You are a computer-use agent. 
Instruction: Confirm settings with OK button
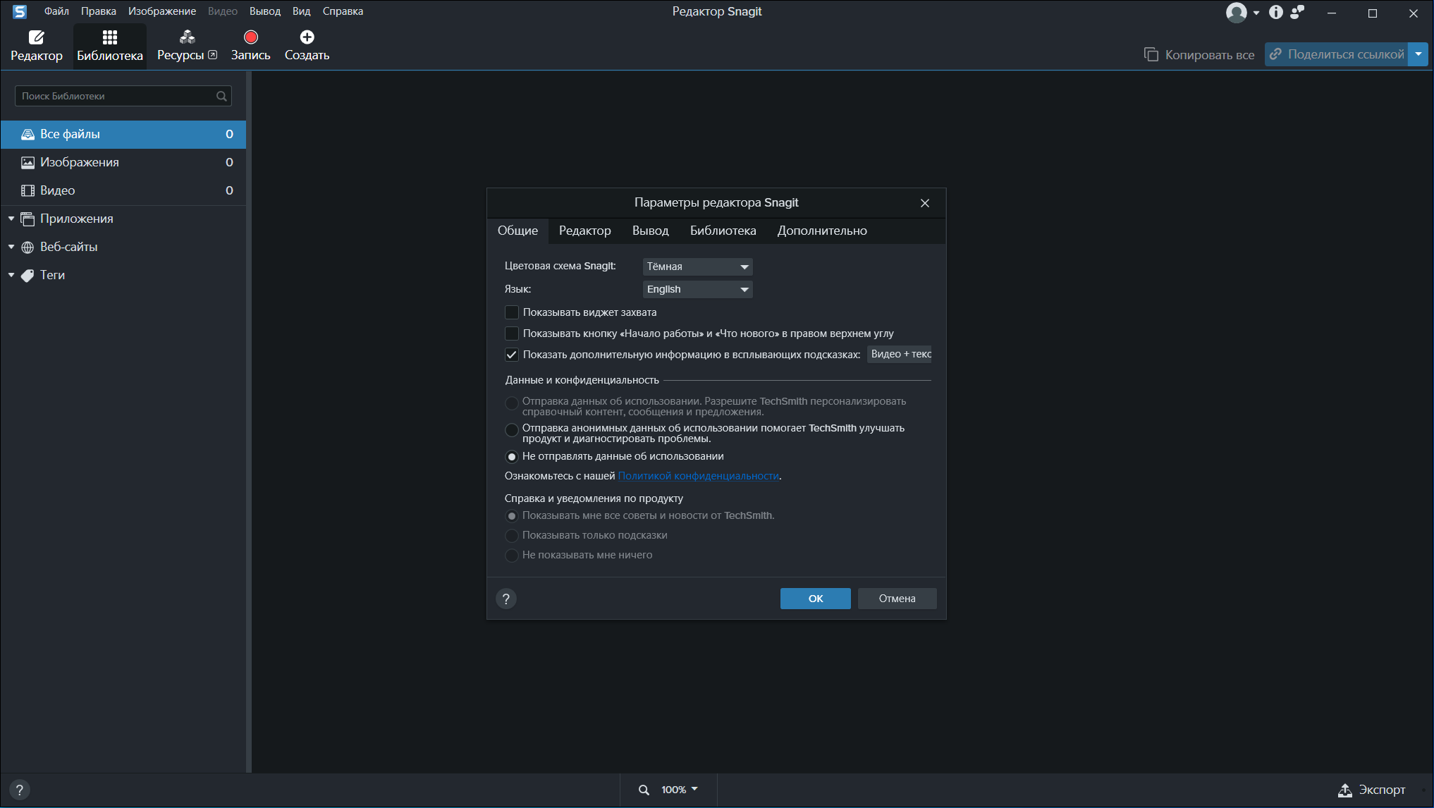click(x=816, y=599)
